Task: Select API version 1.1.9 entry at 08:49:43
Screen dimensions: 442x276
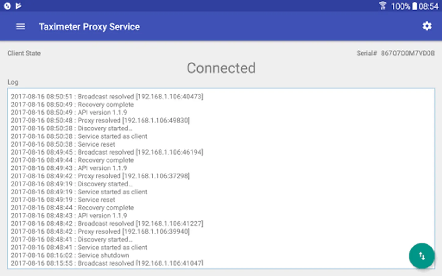Action: coord(69,168)
